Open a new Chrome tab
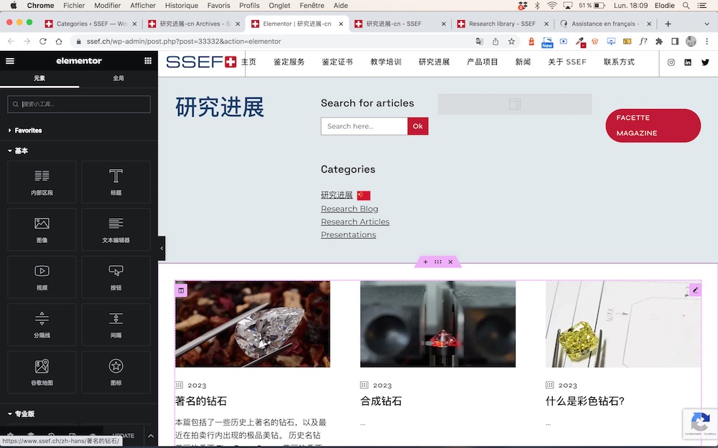Screen dimensions: 718x448 click(x=668, y=24)
